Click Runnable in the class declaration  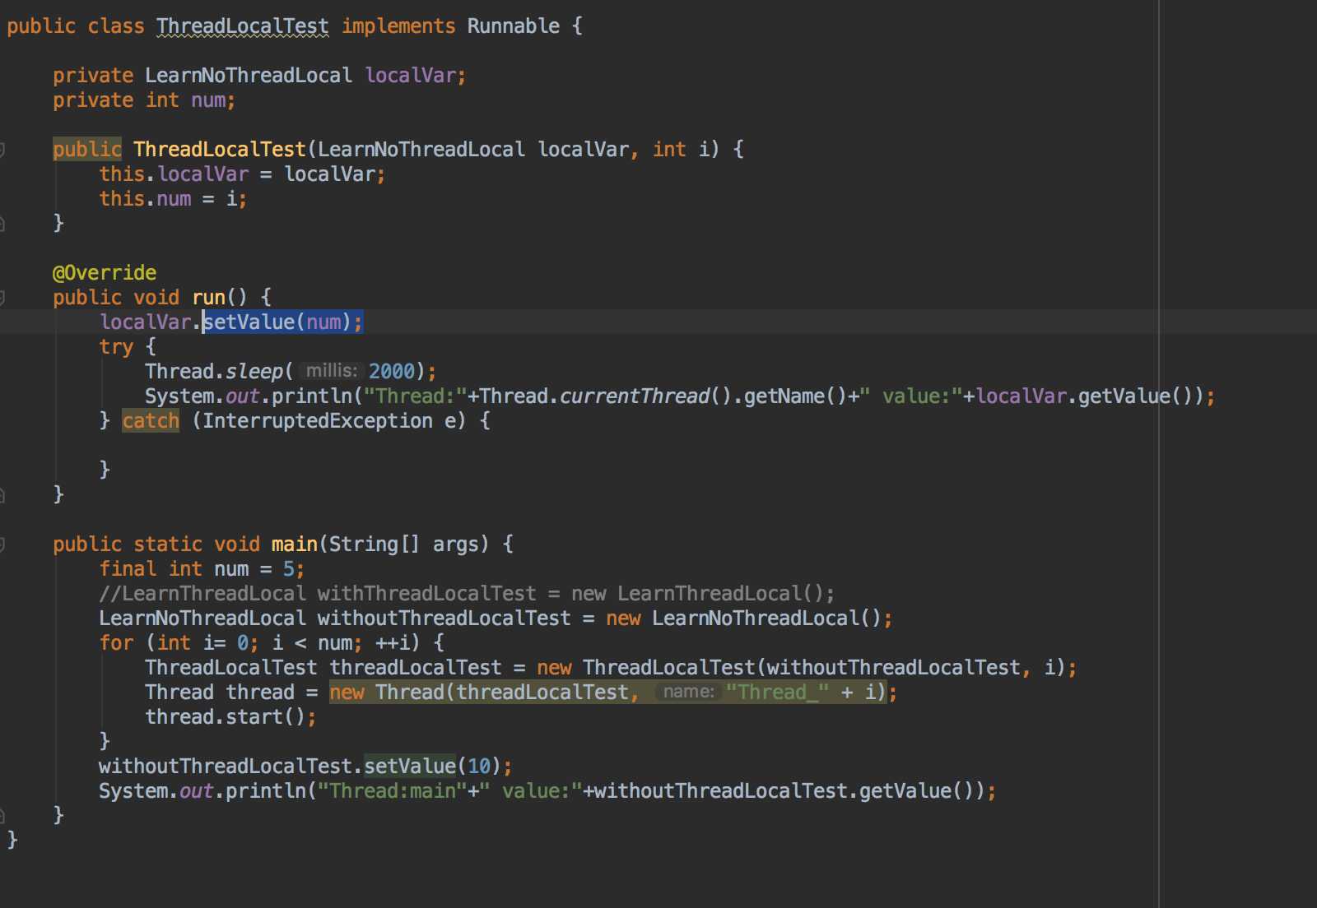514,26
